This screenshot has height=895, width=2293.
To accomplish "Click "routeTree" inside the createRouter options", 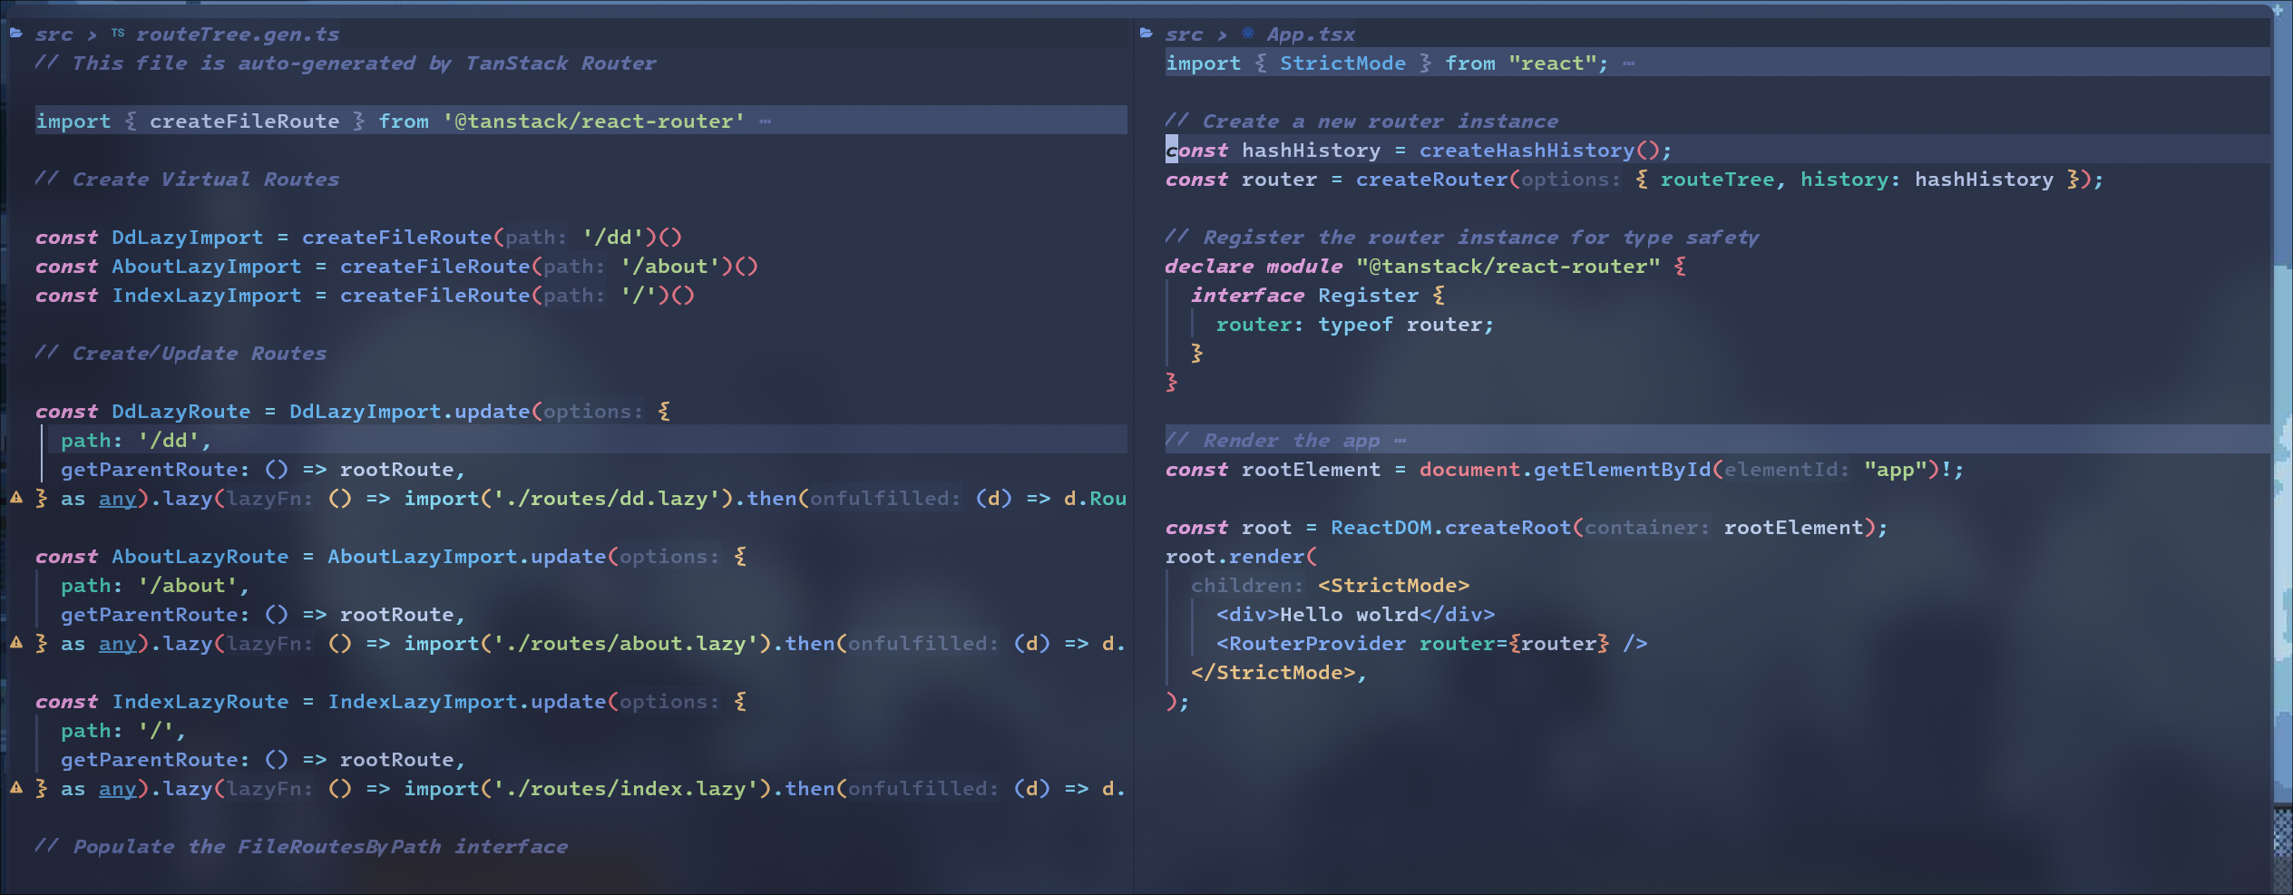I will [1717, 180].
